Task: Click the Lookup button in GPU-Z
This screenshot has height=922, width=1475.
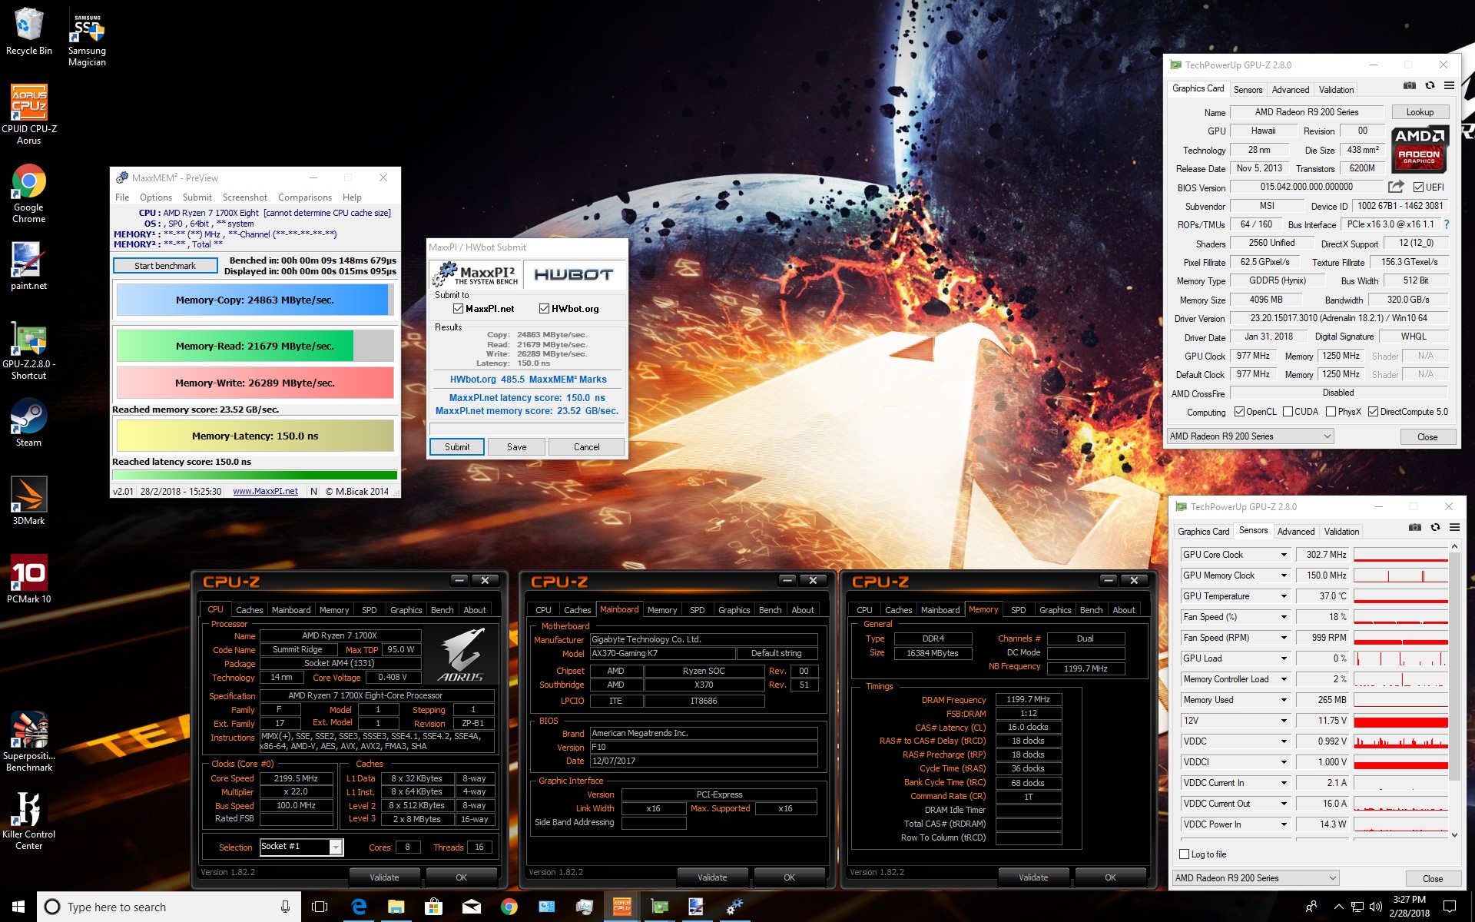Action: click(x=1420, y=112)
